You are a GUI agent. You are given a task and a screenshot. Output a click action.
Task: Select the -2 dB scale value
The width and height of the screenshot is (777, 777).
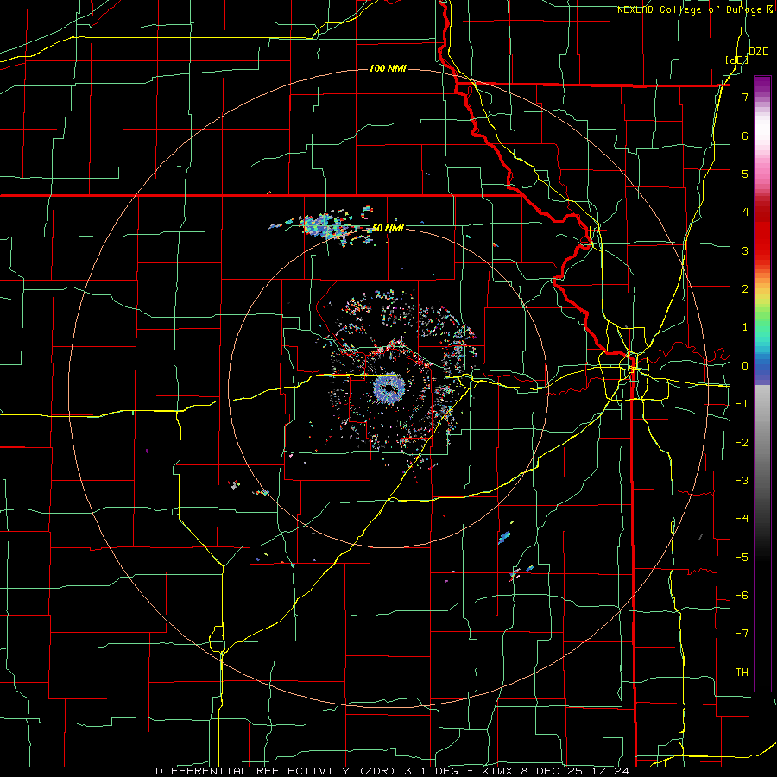pyautogui.click(x=742, y=442)
